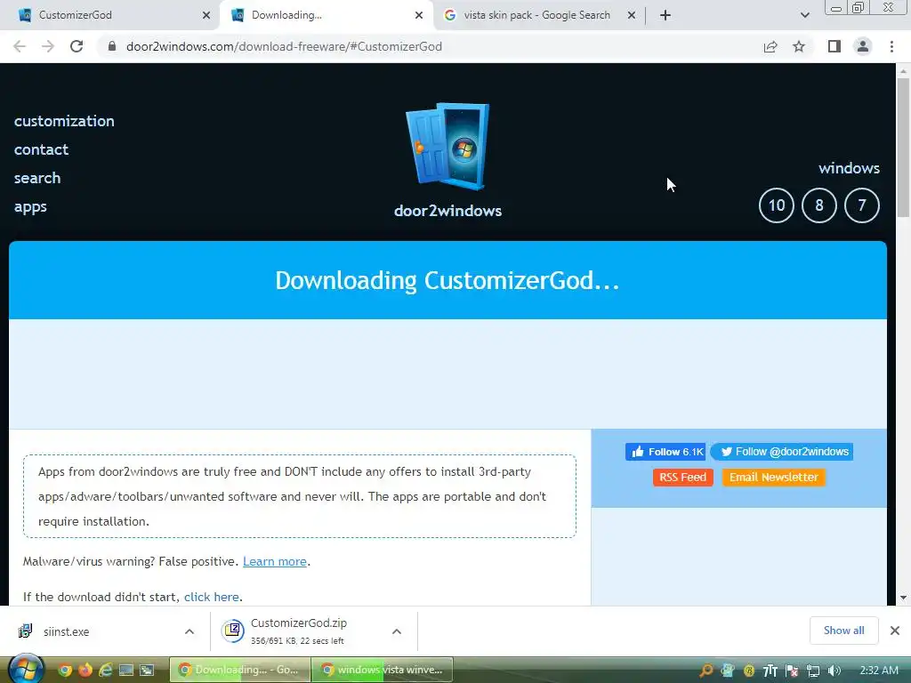Viewport: 911px width, 683px height.
Task: Click here to restart the download
Action: pos(212,597)
